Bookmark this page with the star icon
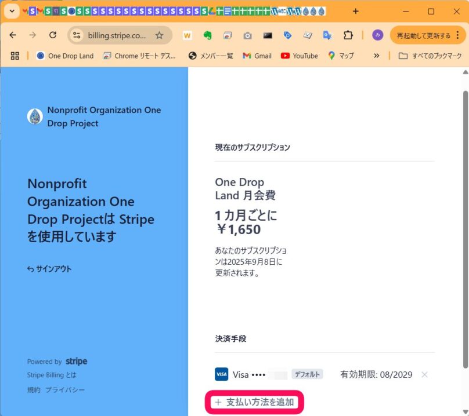Screen dimensions: 469x416 (x=160, y=35)
